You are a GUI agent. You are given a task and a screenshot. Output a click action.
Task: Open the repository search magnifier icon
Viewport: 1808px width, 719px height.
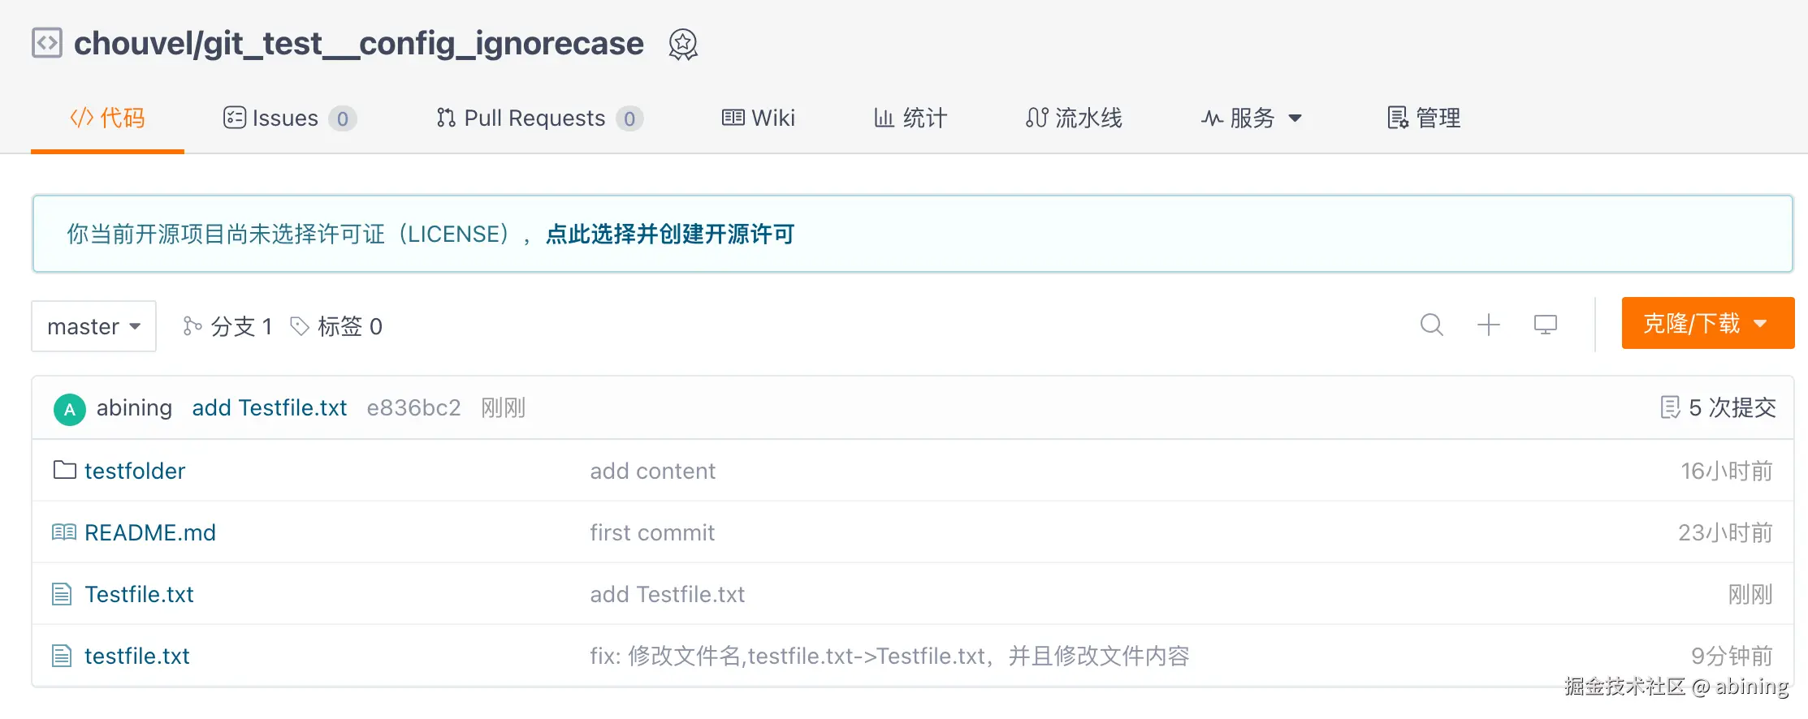pos(1431,325)
